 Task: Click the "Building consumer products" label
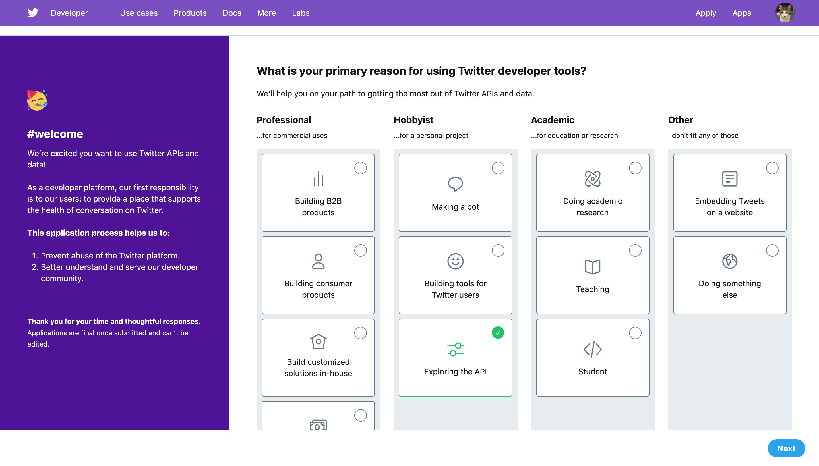tap(318, 289)
